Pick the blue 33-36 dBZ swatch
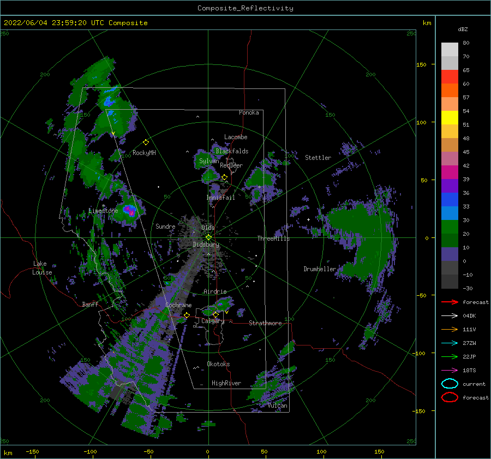This screenshot has width=491, height=459. (x=450, y=200)
